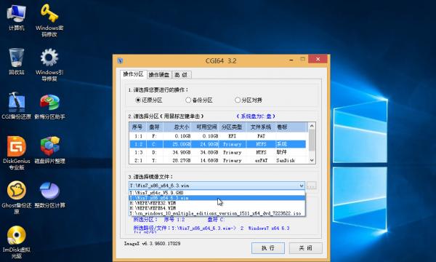Image resolution: width=436 pixels, height=262 pixels.
Task: Launch DiskGenius专业版 from the desktop
Action: [17, 153]
